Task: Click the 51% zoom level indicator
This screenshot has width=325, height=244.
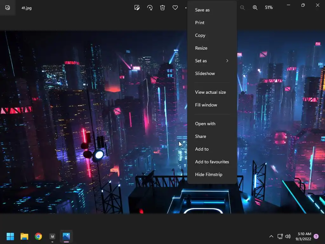Action: point(269,8)
